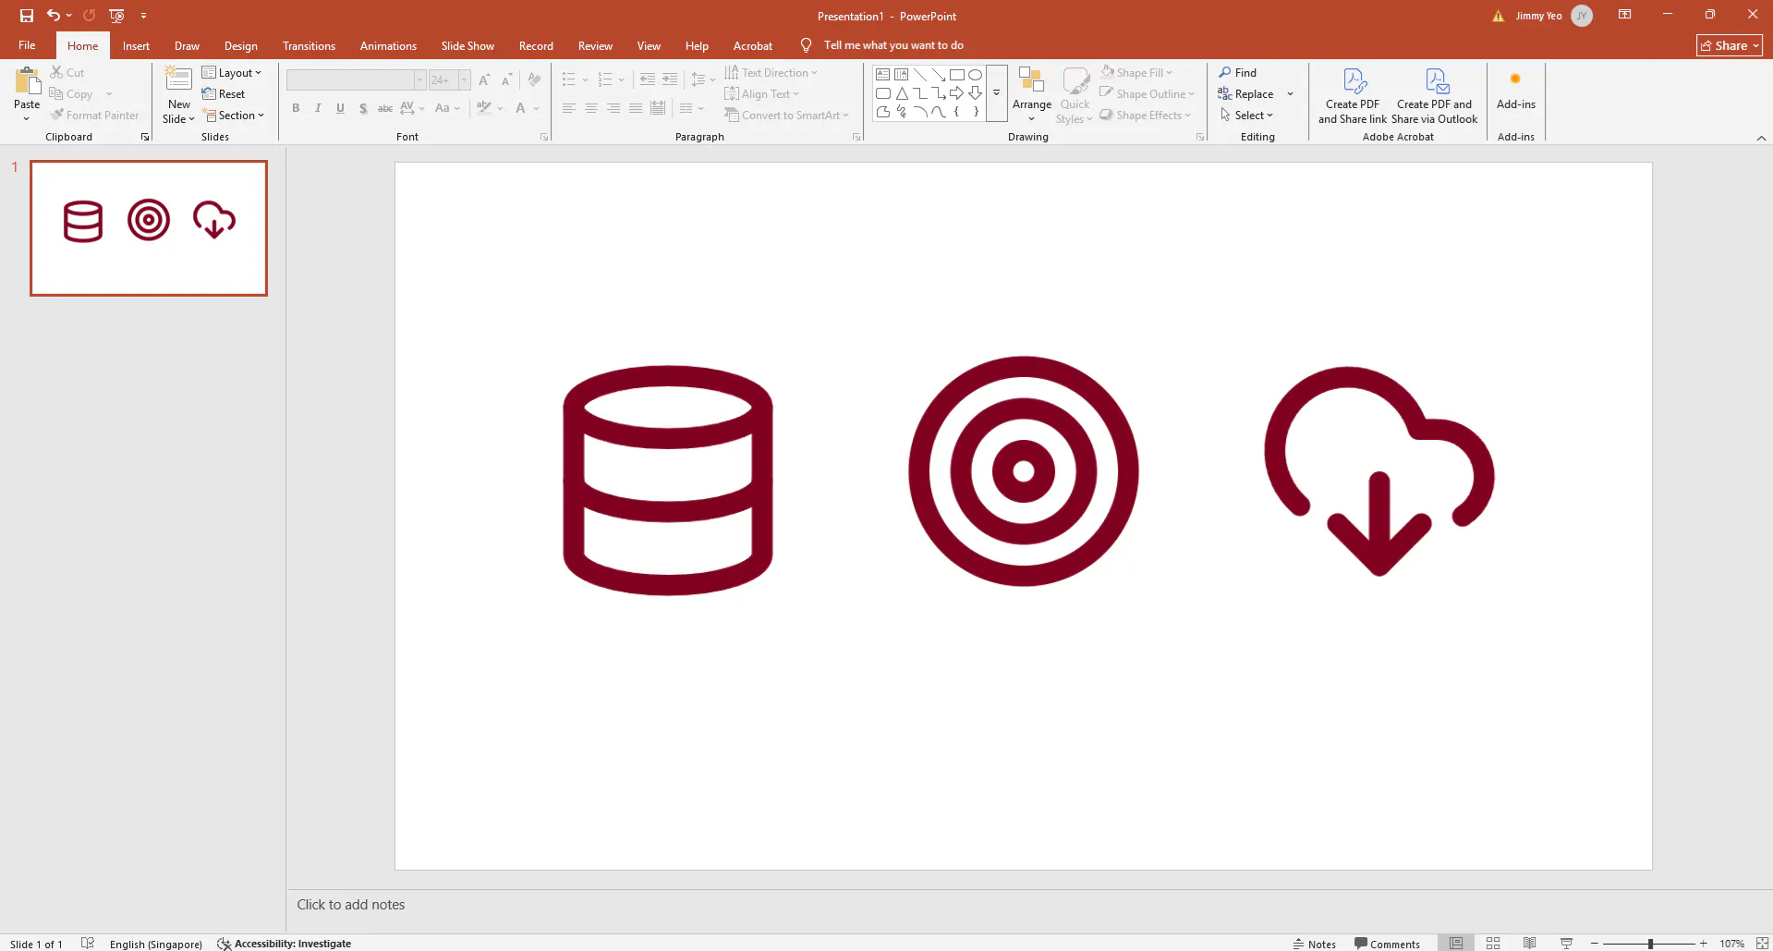Toggle Align Right paragraph alignment
Screen dimensions: 1773x951
(x=613, y=108)
